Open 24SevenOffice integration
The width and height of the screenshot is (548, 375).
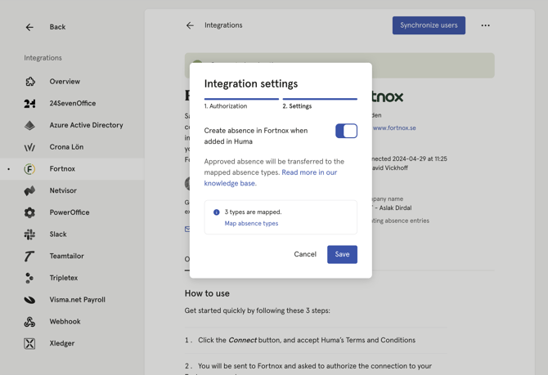(72, 104)
